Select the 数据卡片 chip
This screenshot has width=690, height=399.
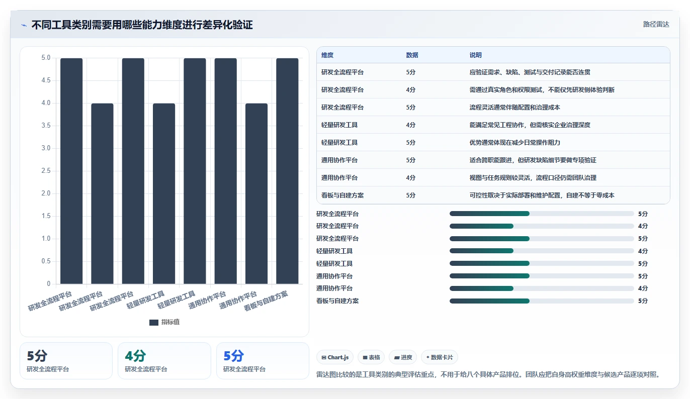coord(440,357)
